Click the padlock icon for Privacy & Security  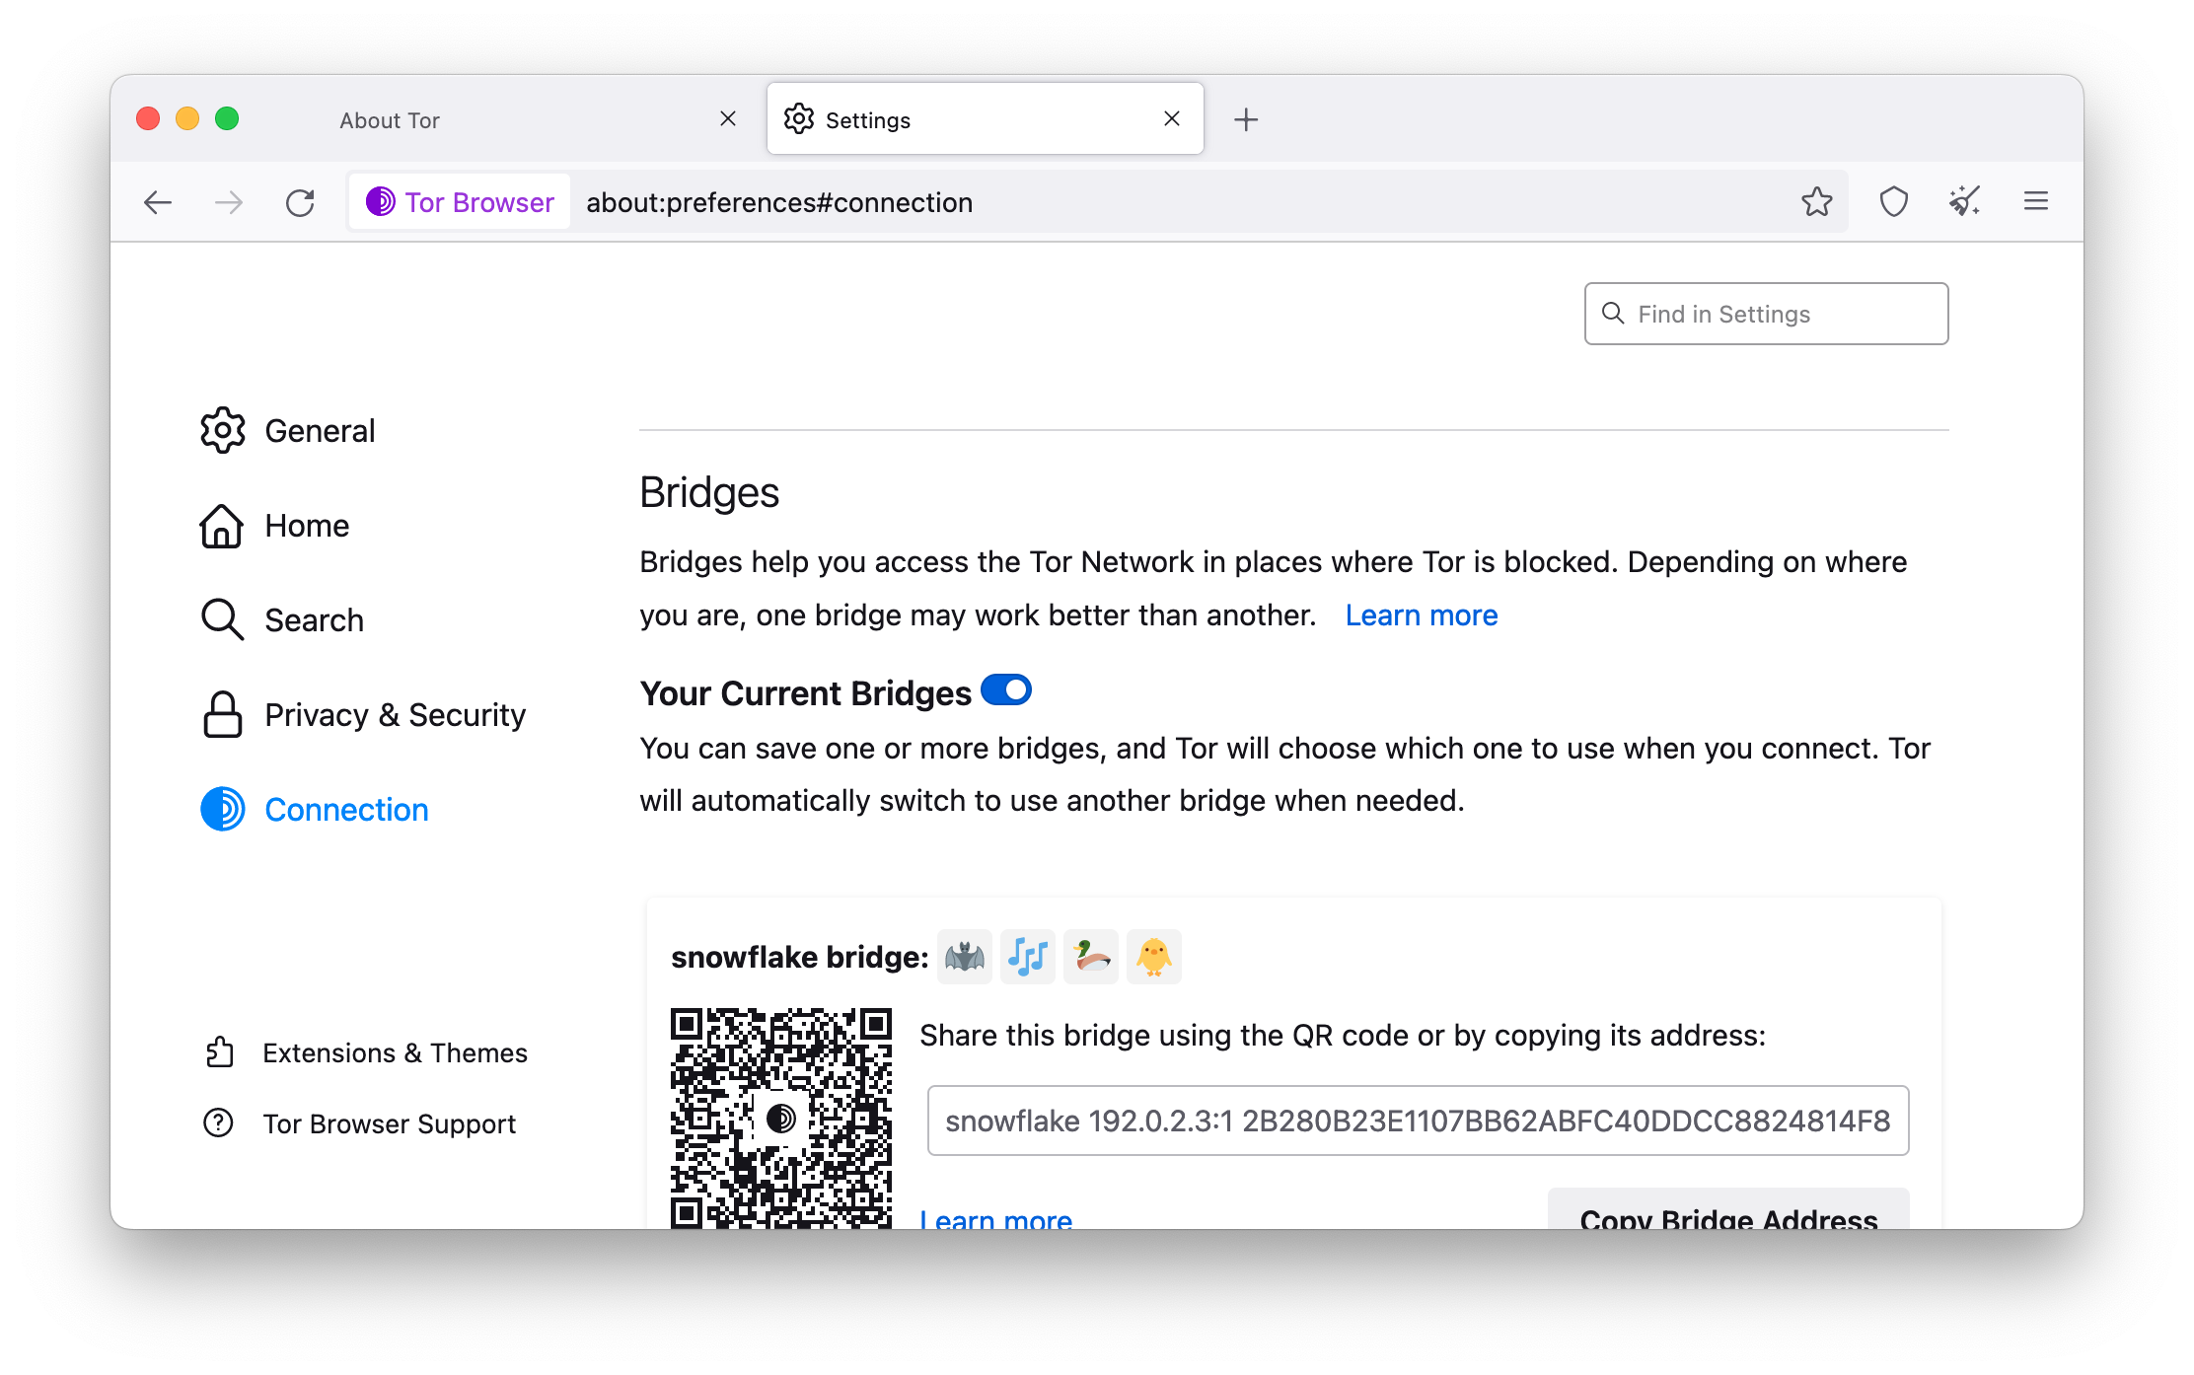[222, 715]
